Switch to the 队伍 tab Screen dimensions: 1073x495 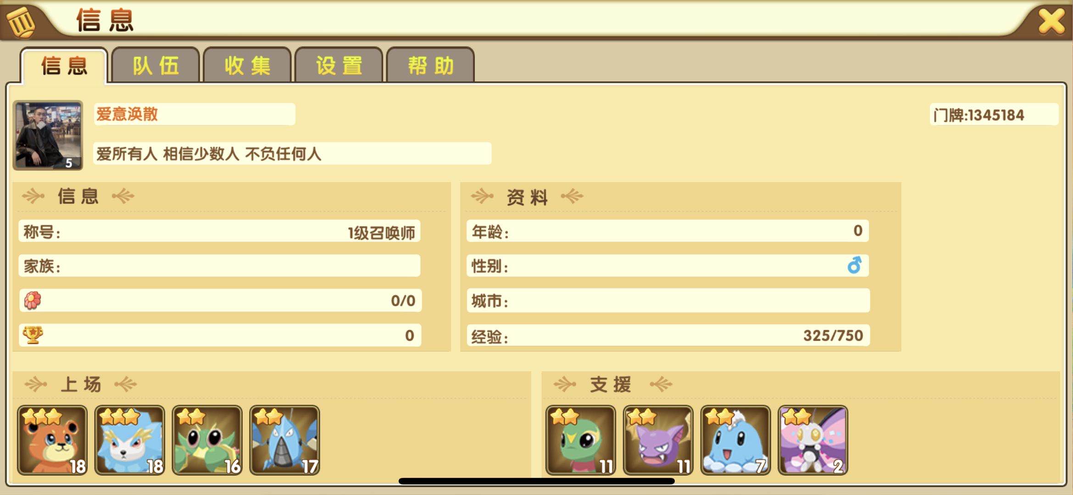click(x=156, y=65)
